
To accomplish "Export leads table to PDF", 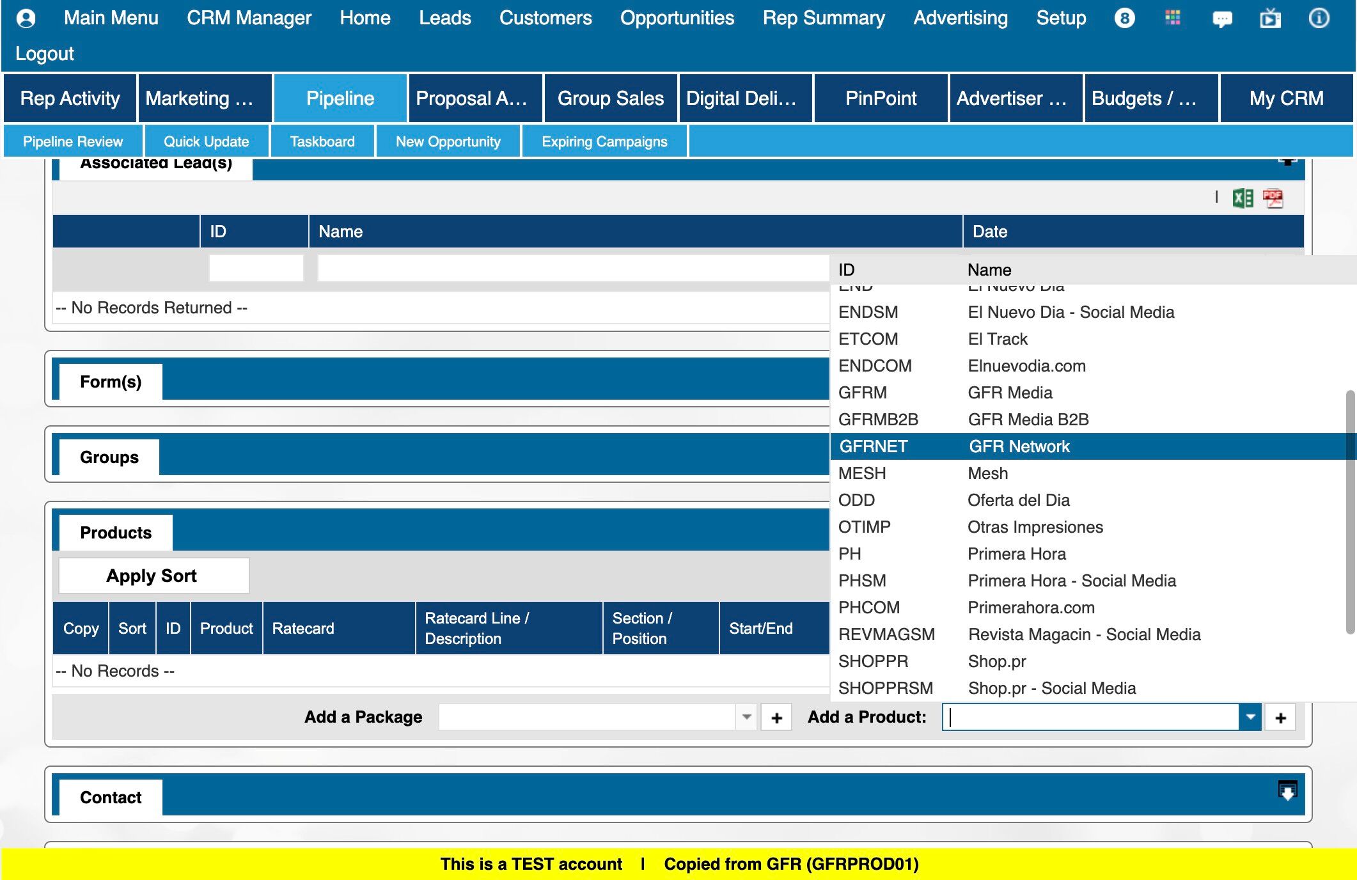I will click(x=1273, y=198).
